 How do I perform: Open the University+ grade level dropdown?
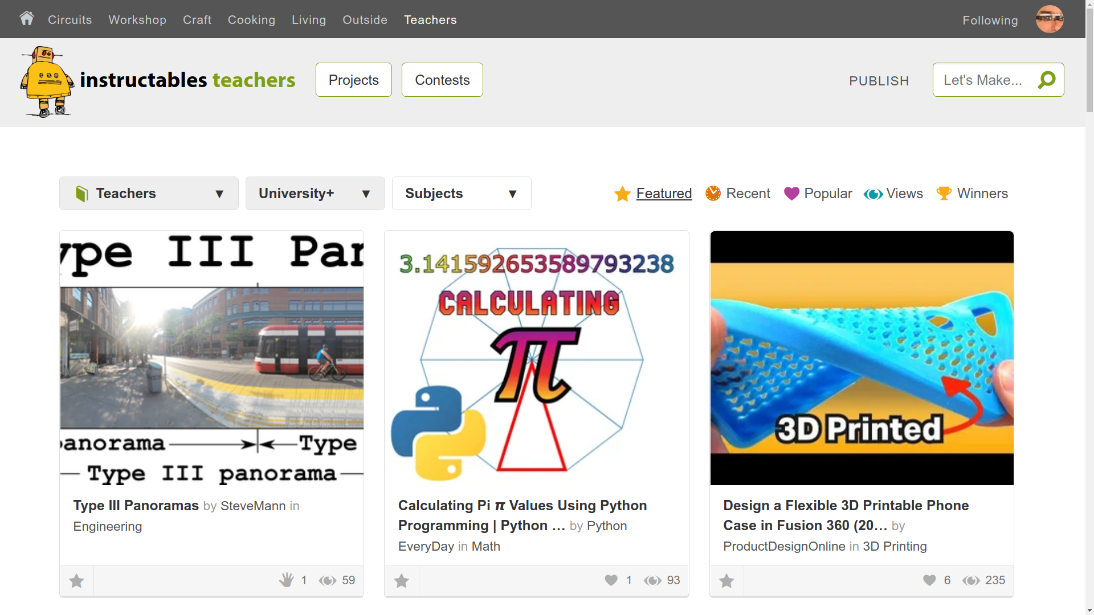(315, 194)
